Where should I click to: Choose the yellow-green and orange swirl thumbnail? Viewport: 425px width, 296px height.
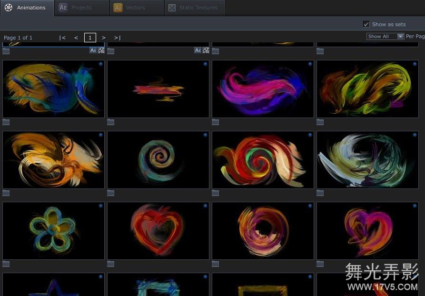click(x=367, y=89)
